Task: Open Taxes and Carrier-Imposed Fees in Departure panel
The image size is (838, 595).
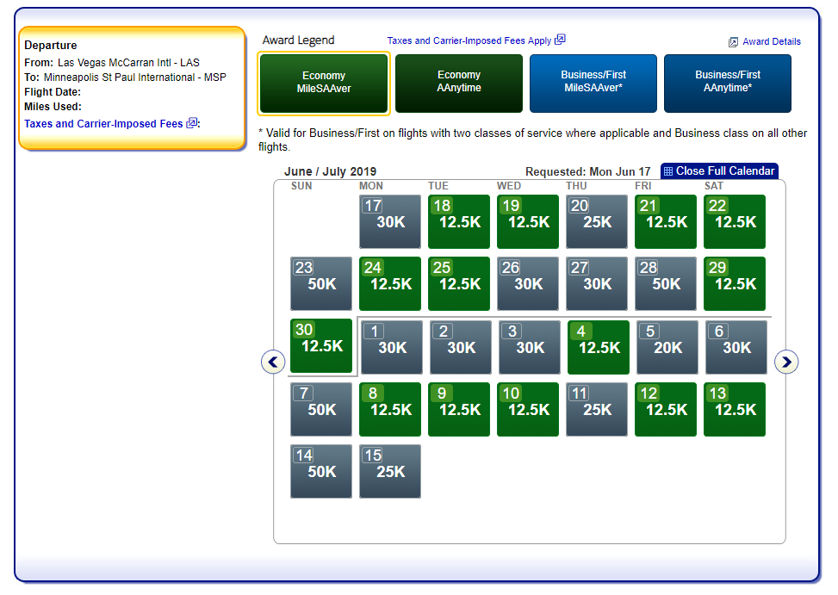Action: [x=103, y=123]
